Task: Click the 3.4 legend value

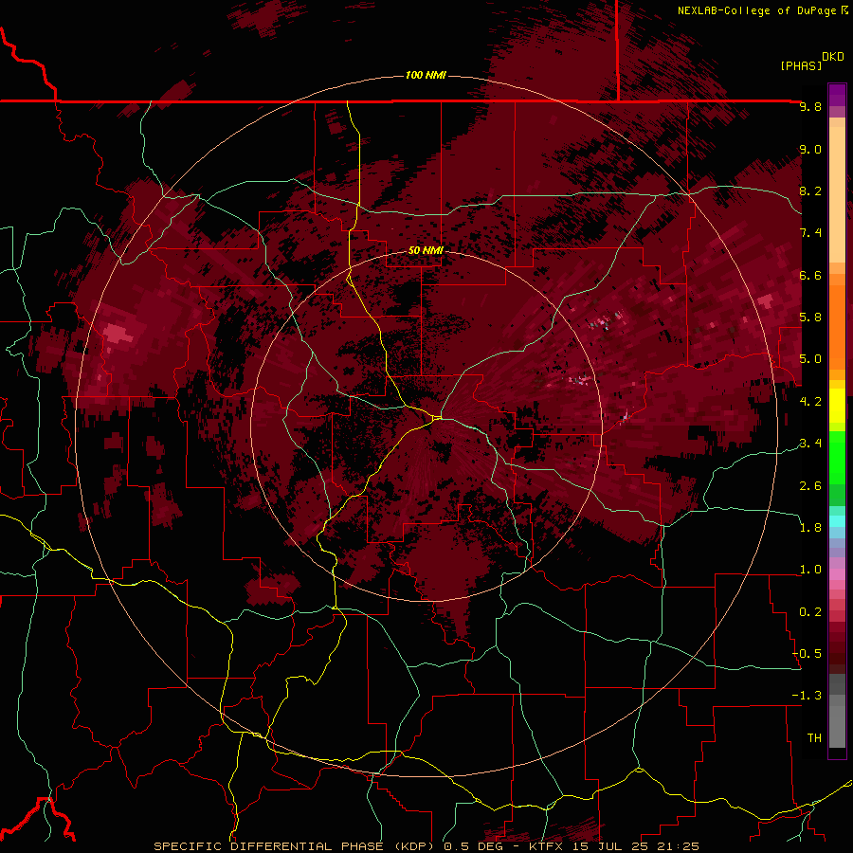Action: click(x=810, y=444)
